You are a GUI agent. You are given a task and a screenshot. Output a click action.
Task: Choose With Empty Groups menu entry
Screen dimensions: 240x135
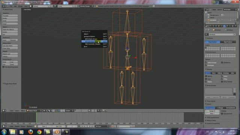coord(94,39)
